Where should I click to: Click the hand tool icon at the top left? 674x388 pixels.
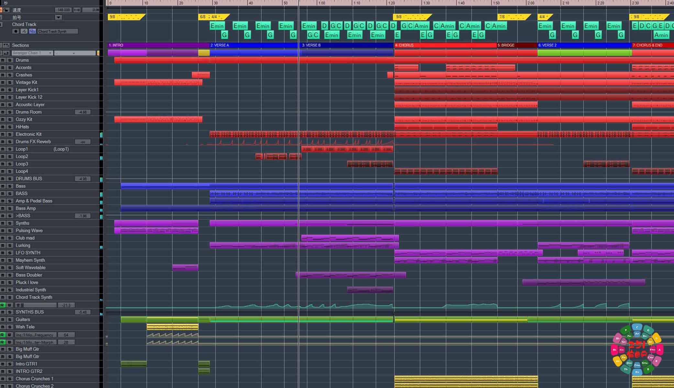pos(6,3)
